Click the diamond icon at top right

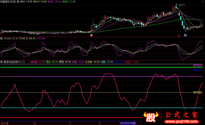[202, 2]
